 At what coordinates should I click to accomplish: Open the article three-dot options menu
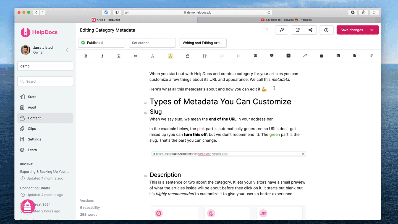click(267, 30)
